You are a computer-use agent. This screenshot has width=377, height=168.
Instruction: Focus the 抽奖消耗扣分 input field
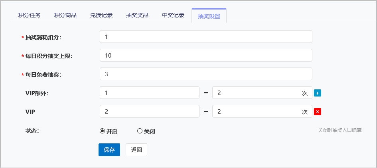[x=206, y=37]
